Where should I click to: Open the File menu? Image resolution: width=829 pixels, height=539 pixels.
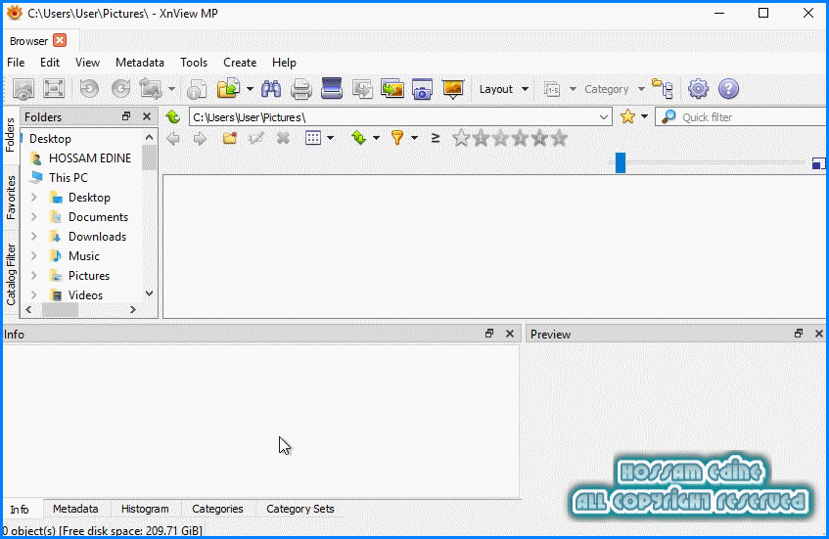[x=16, y=63]
